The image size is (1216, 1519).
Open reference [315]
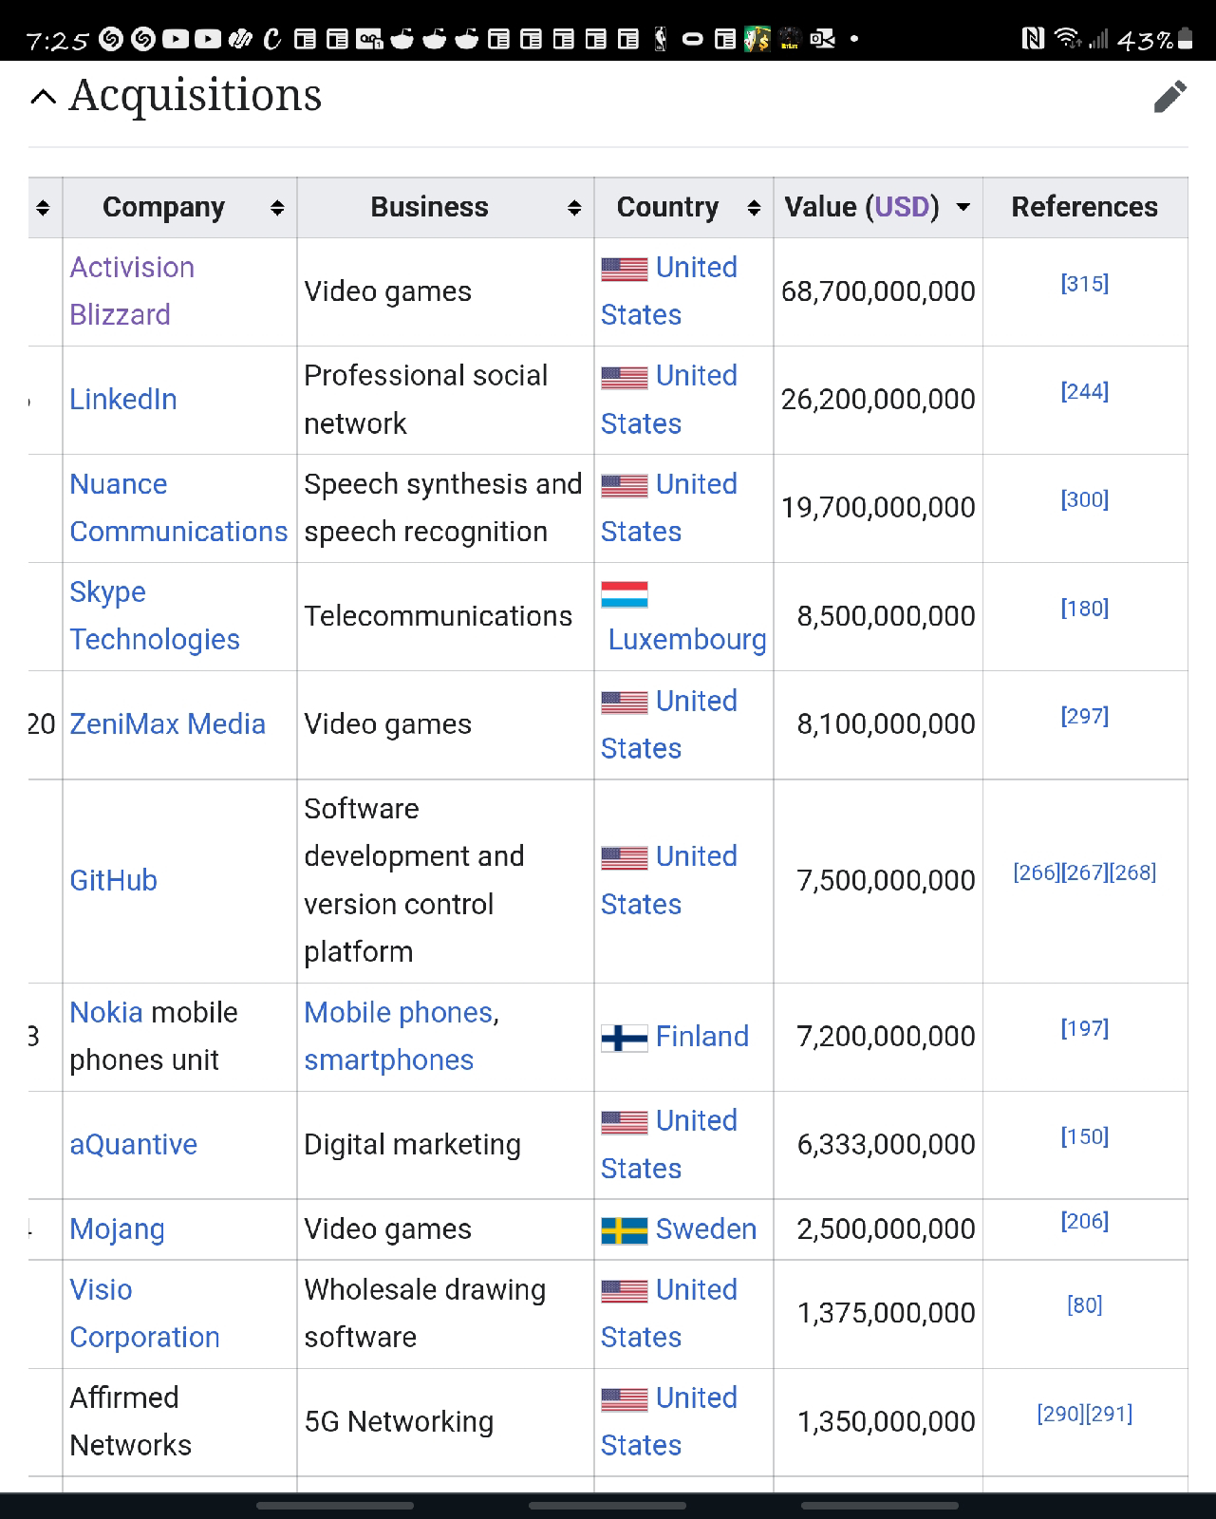(1084, 283)
